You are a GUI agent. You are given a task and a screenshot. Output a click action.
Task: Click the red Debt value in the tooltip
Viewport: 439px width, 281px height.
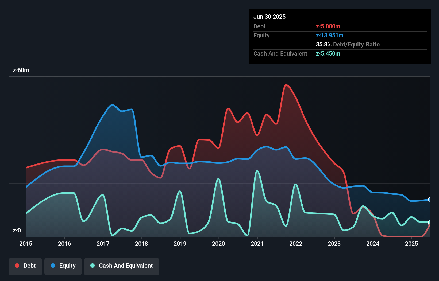coord(328,26)
